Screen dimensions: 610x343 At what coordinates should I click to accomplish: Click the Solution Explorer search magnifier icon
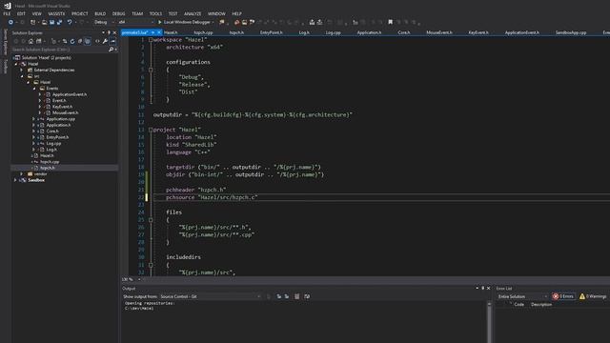coord(111,50)
